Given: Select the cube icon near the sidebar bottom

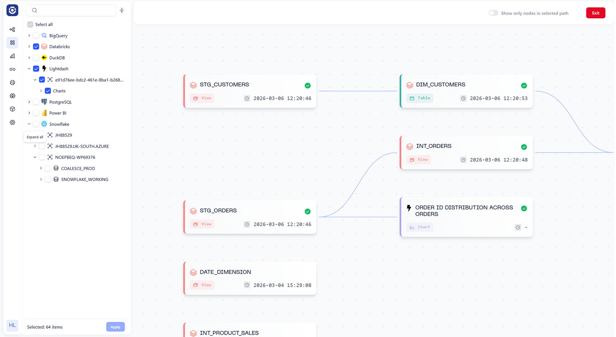Looking at the screenshot, I should pyautogui.click(x=12, y=109).
